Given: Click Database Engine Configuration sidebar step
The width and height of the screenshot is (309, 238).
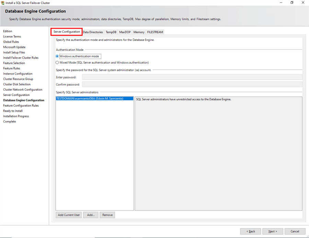Looking at the screenshot, I should (24, 100).
